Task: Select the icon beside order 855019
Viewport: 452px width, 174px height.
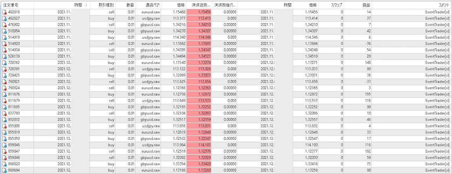Action: pyautogui.click(x=4, y=132)
